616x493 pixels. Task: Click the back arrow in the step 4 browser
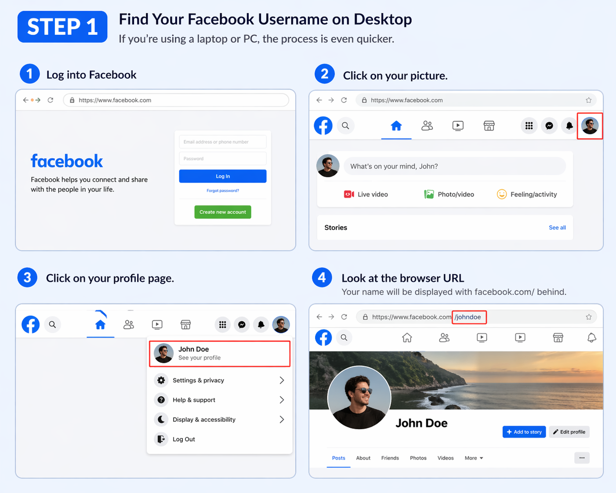[x=319, y=317]
